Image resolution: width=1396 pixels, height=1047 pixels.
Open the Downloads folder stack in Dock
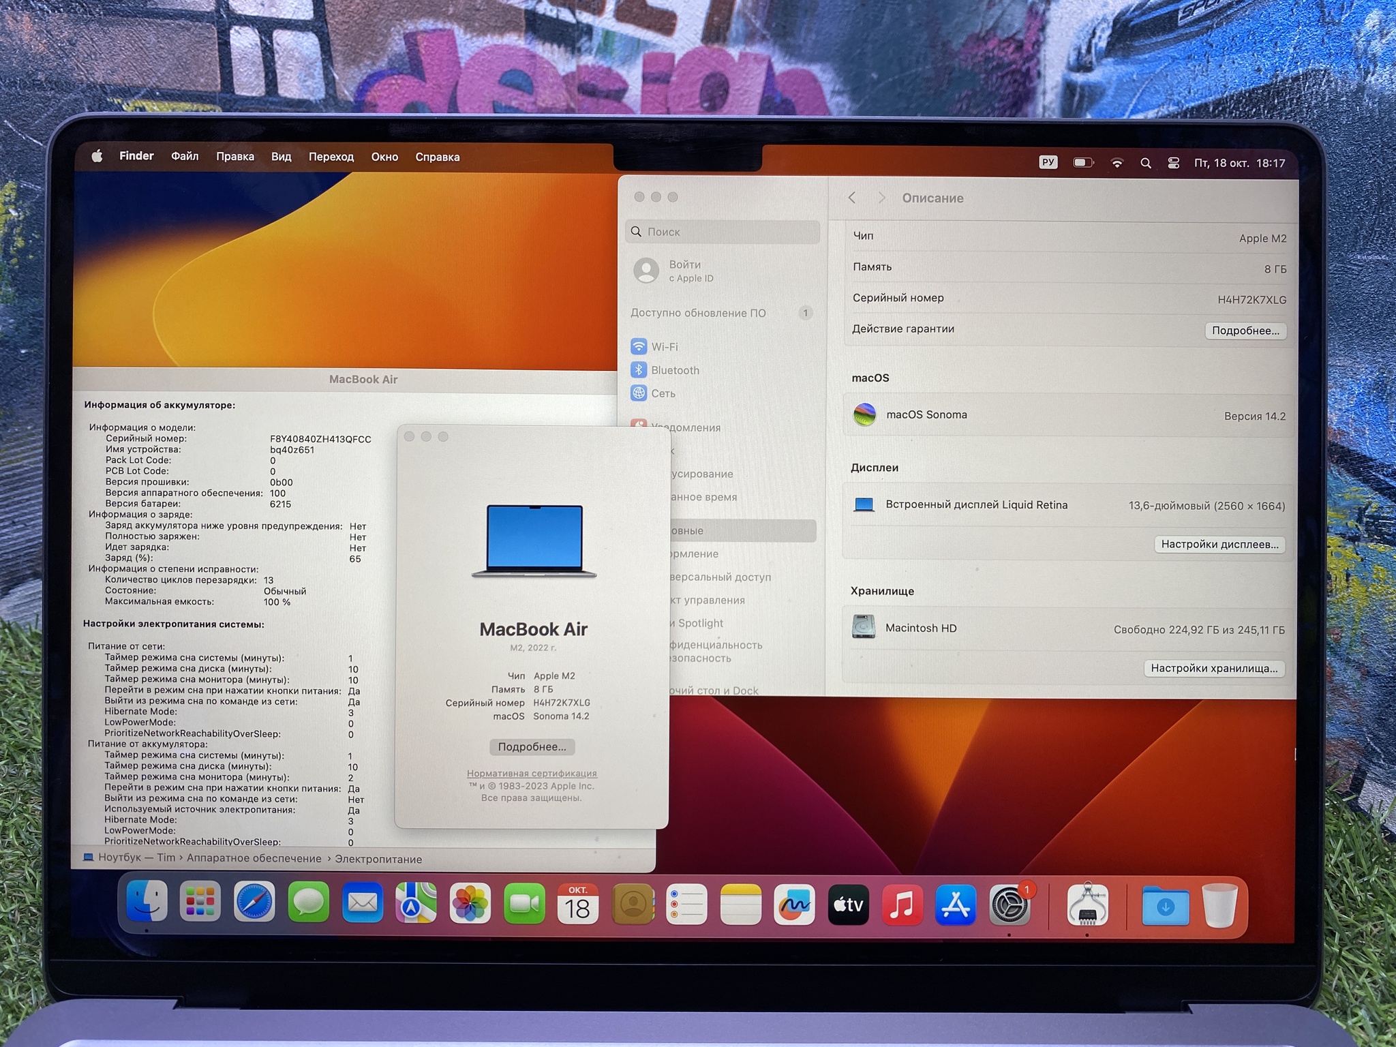1165,906
